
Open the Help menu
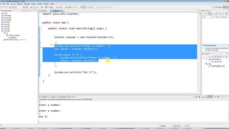point(52,4)
